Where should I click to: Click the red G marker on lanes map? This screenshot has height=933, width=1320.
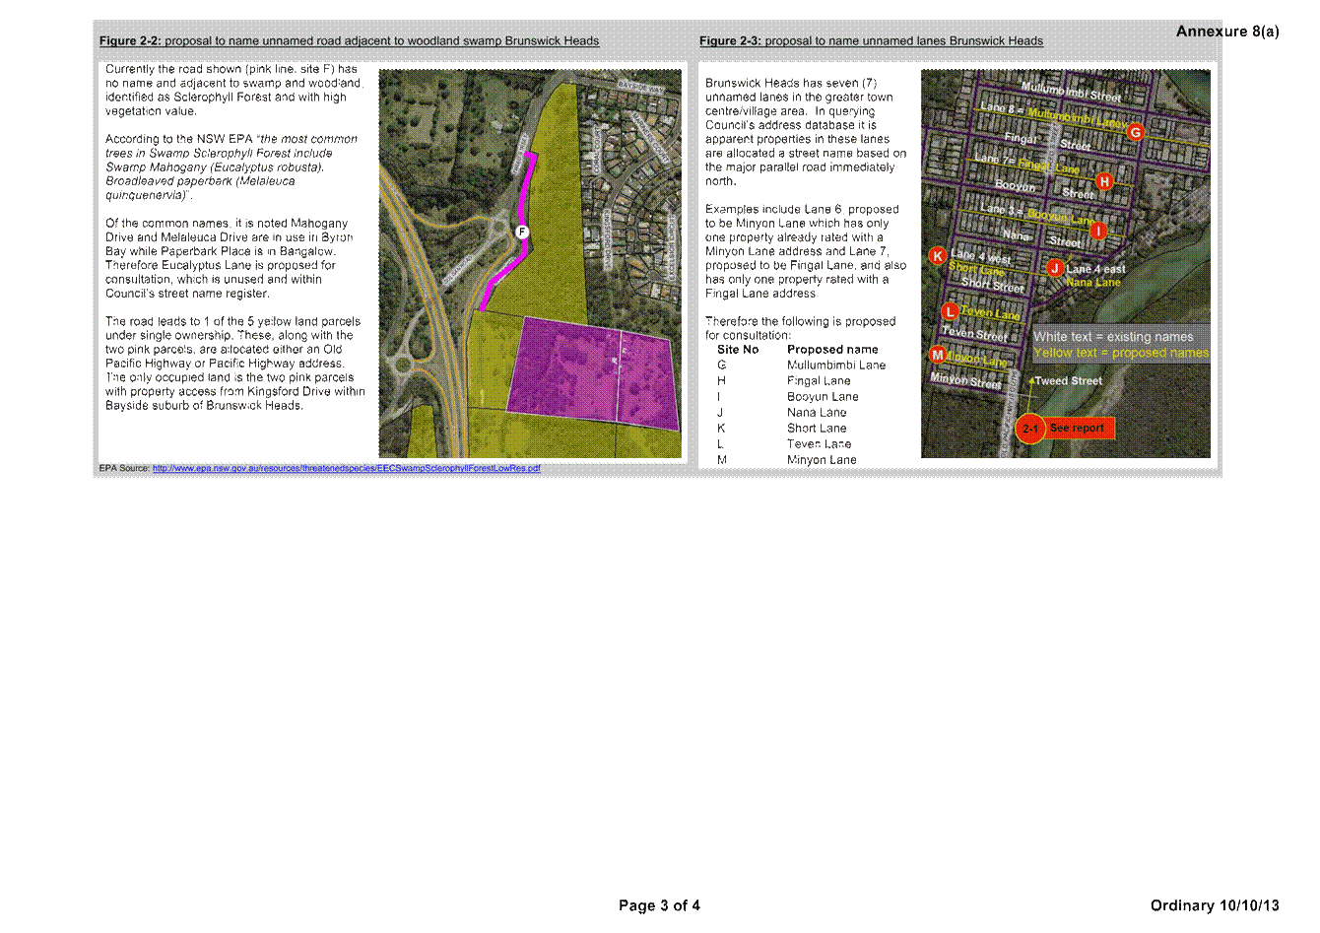1135,132
